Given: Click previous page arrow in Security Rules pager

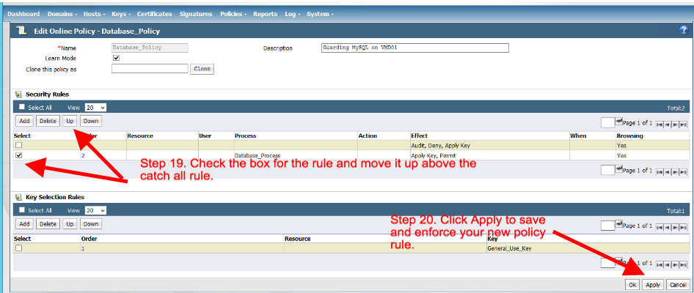Looking at the screenshot, I should pos(668,125).
